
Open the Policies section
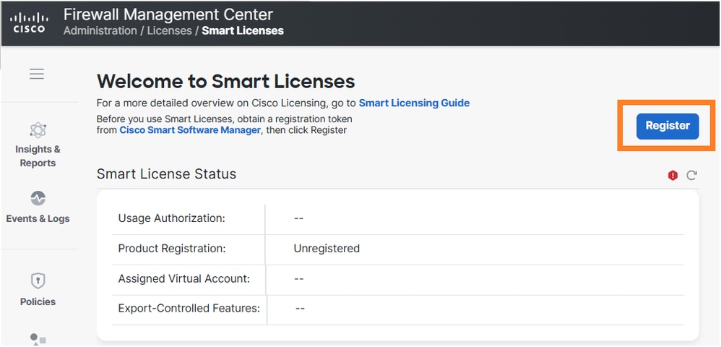[38, 289]
